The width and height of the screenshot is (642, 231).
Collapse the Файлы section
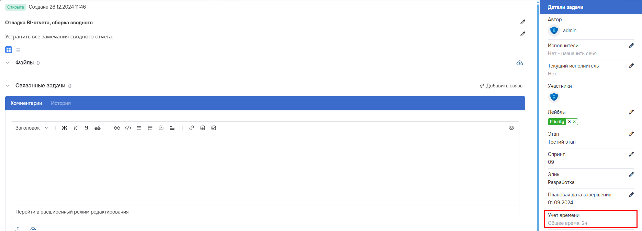coord(8,63)
